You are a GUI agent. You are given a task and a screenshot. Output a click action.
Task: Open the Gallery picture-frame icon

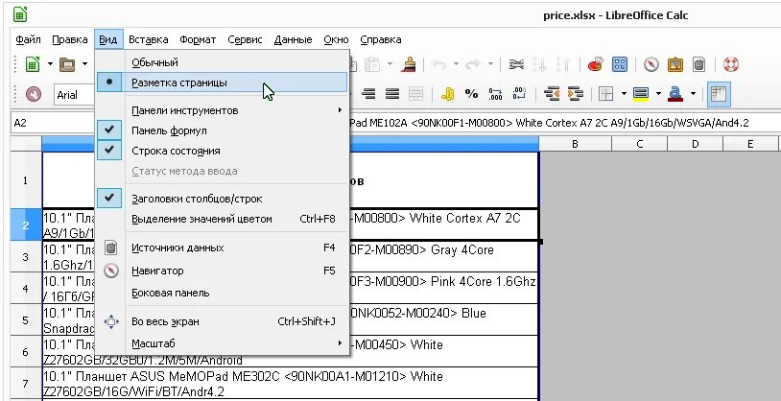click(675, 64)
